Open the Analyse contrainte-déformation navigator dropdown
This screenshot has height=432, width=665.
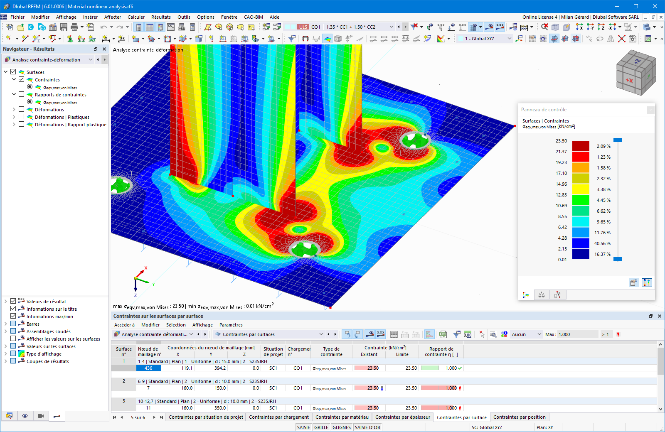[x=90, y=60]
